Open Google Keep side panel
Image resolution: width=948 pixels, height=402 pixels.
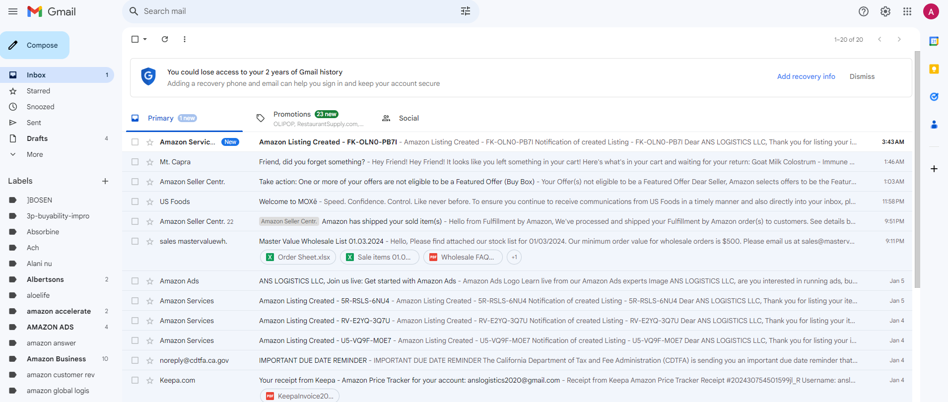point(934,69)
